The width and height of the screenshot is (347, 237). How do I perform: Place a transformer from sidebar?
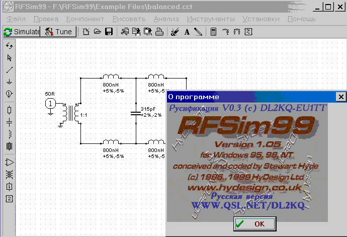[9, 175]
